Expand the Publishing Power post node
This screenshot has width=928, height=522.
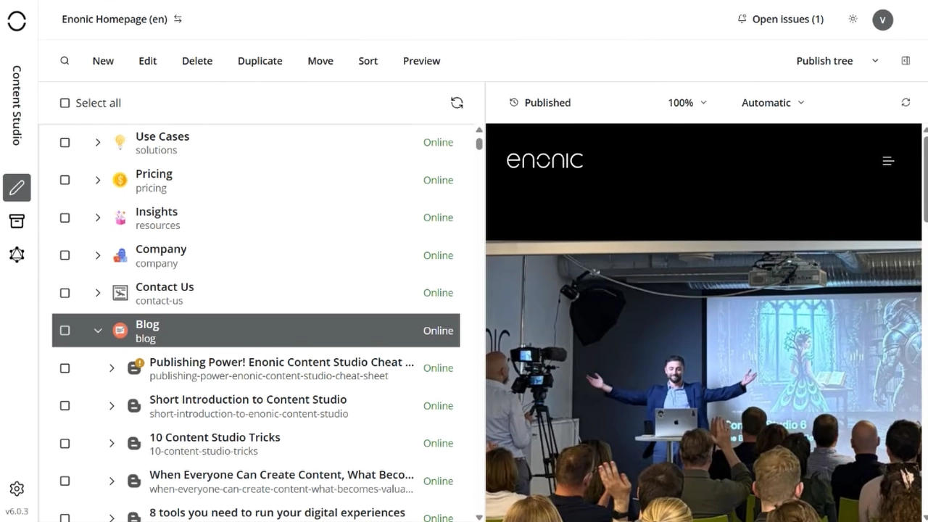click(x=112, y=368)
